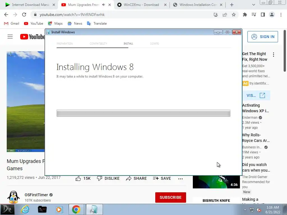This screenshot has height=215, width=287.
Task: Click the video thumbnail with 4:36 duration
Action: (216, 182)
